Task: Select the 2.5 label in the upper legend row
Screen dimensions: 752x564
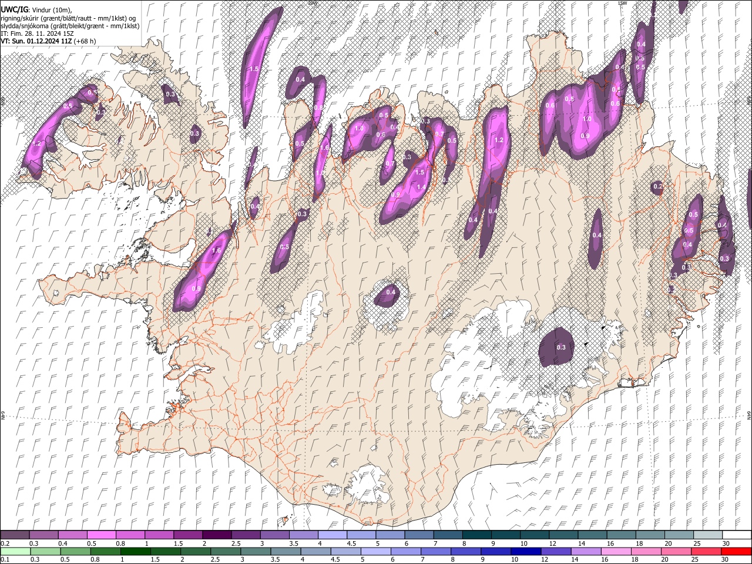Action: (236, 543)
